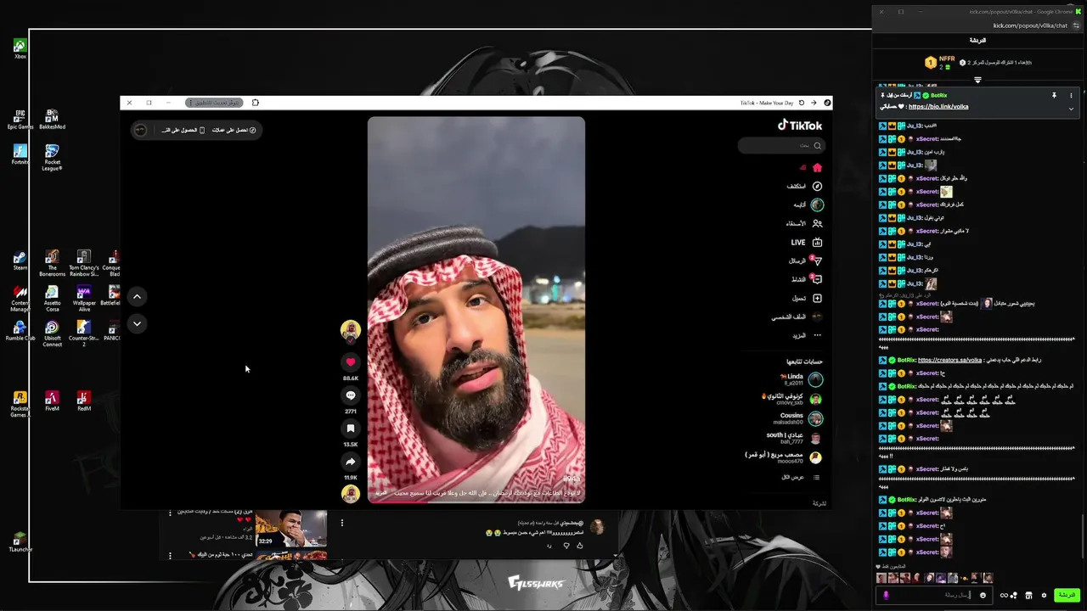
Task: Expand the leaderboard with down arrow
Action: point(977,80)
